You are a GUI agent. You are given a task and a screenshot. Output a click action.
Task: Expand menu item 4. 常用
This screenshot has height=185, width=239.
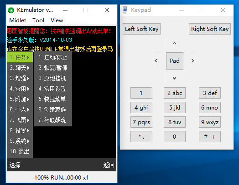coord(20,89)
